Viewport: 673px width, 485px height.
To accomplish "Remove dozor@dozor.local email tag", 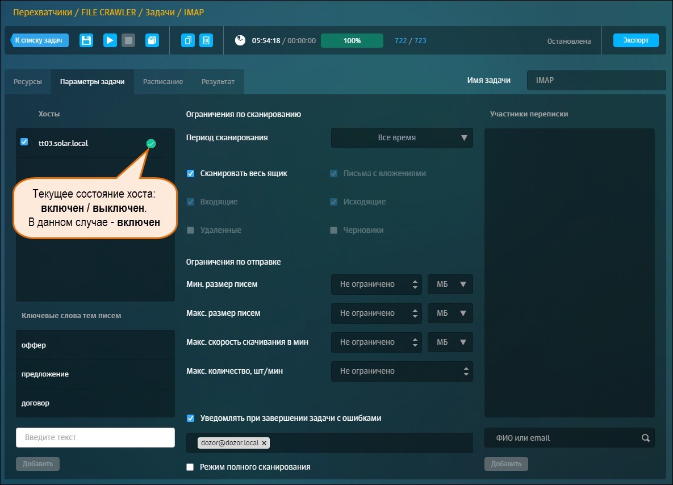I will (264, 443).
